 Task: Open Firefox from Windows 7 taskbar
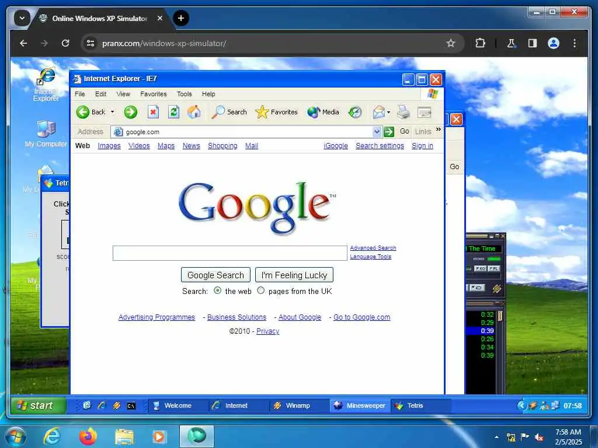point(88,436)
